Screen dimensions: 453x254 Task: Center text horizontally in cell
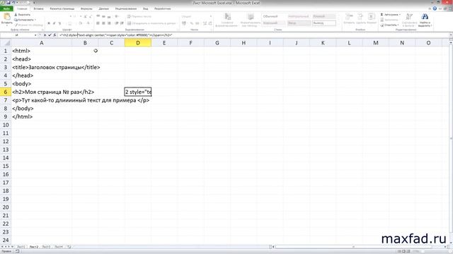coord(104,23)
